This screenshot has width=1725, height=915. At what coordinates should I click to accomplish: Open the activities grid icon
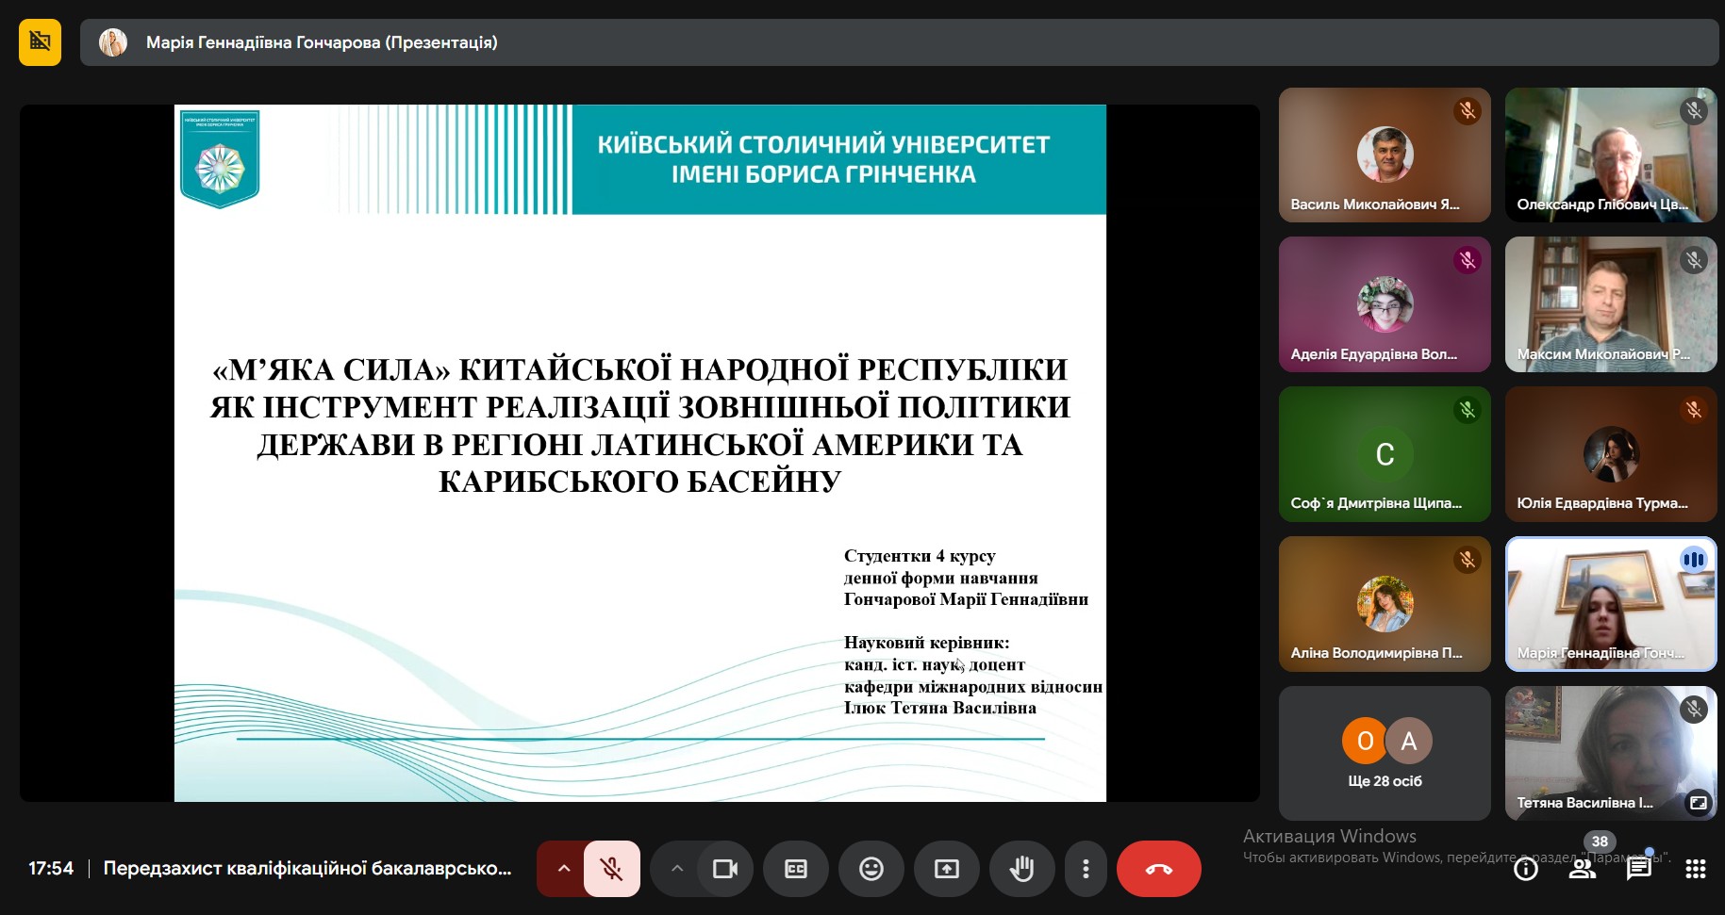coord(1695,869)
